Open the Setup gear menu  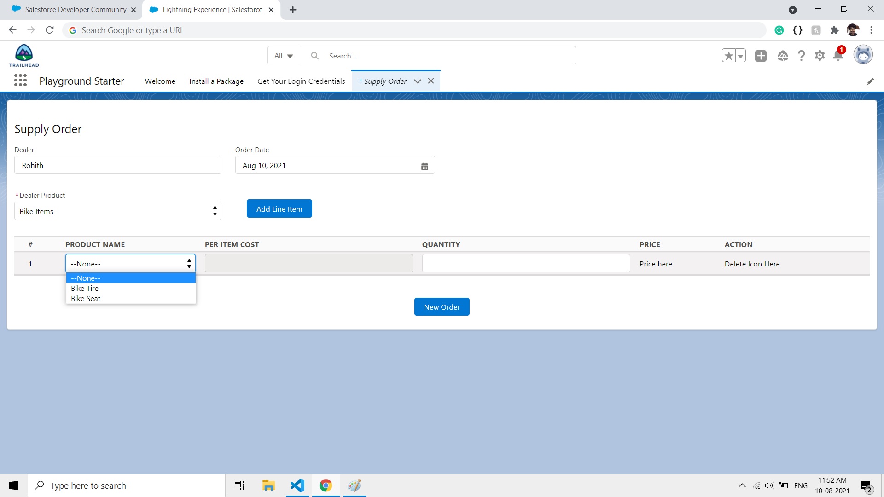[820, 56]
